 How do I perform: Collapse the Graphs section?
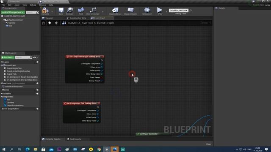1,62
